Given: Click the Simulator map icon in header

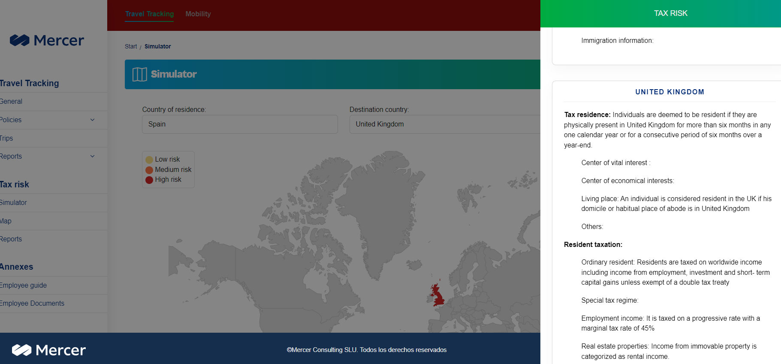Looking at the screenshot, I should [139, 74].
